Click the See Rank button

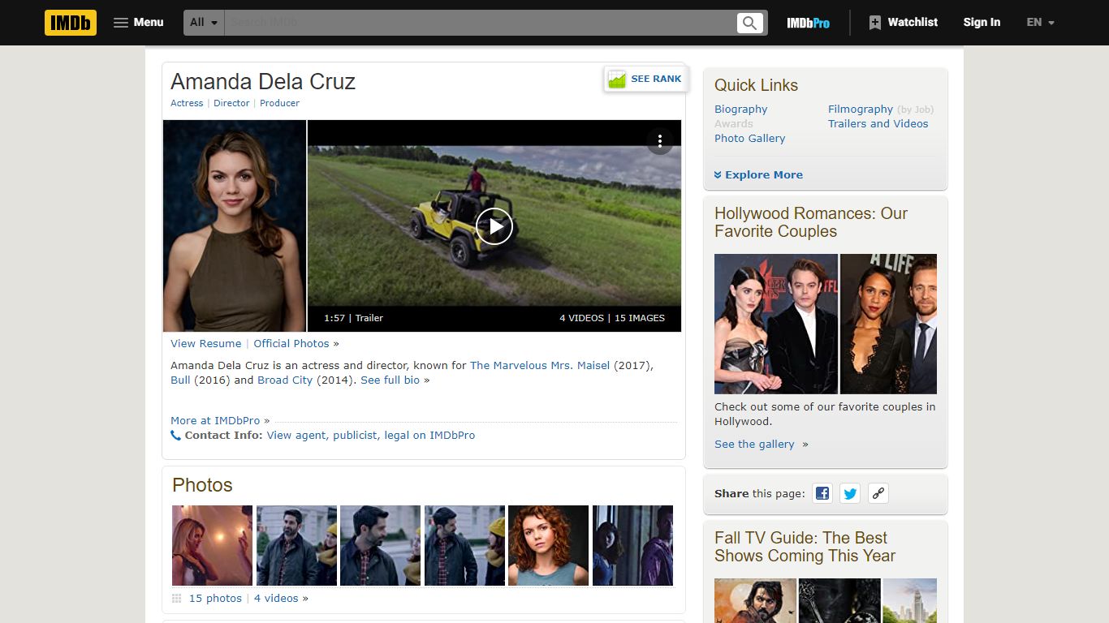click(x=645, y=79)
